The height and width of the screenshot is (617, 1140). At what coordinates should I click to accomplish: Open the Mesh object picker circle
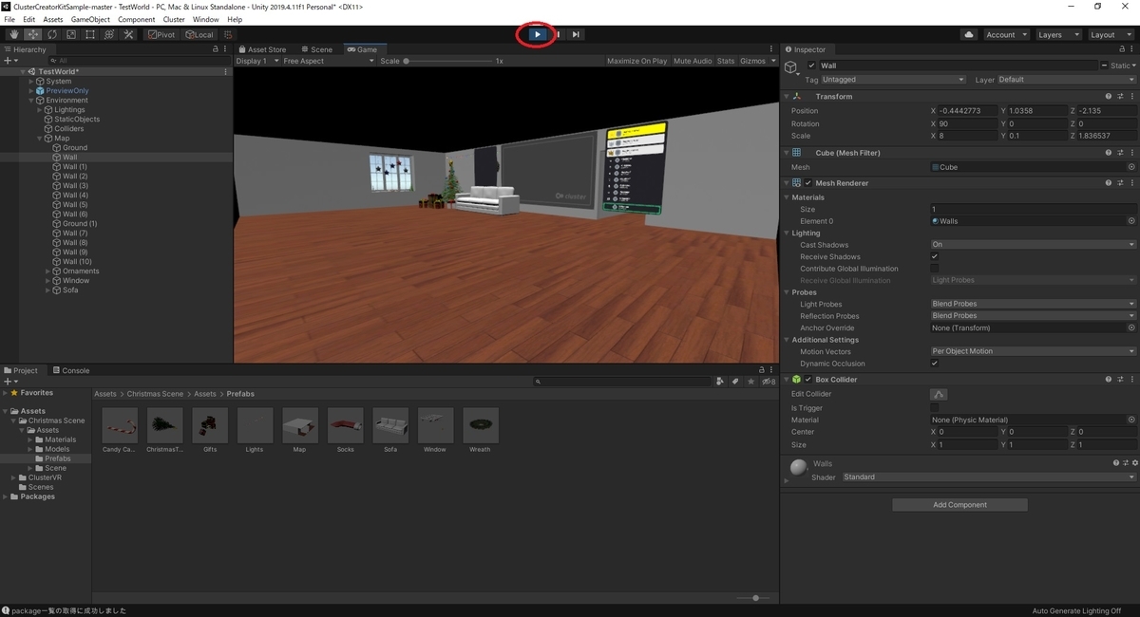(1130, 167)
